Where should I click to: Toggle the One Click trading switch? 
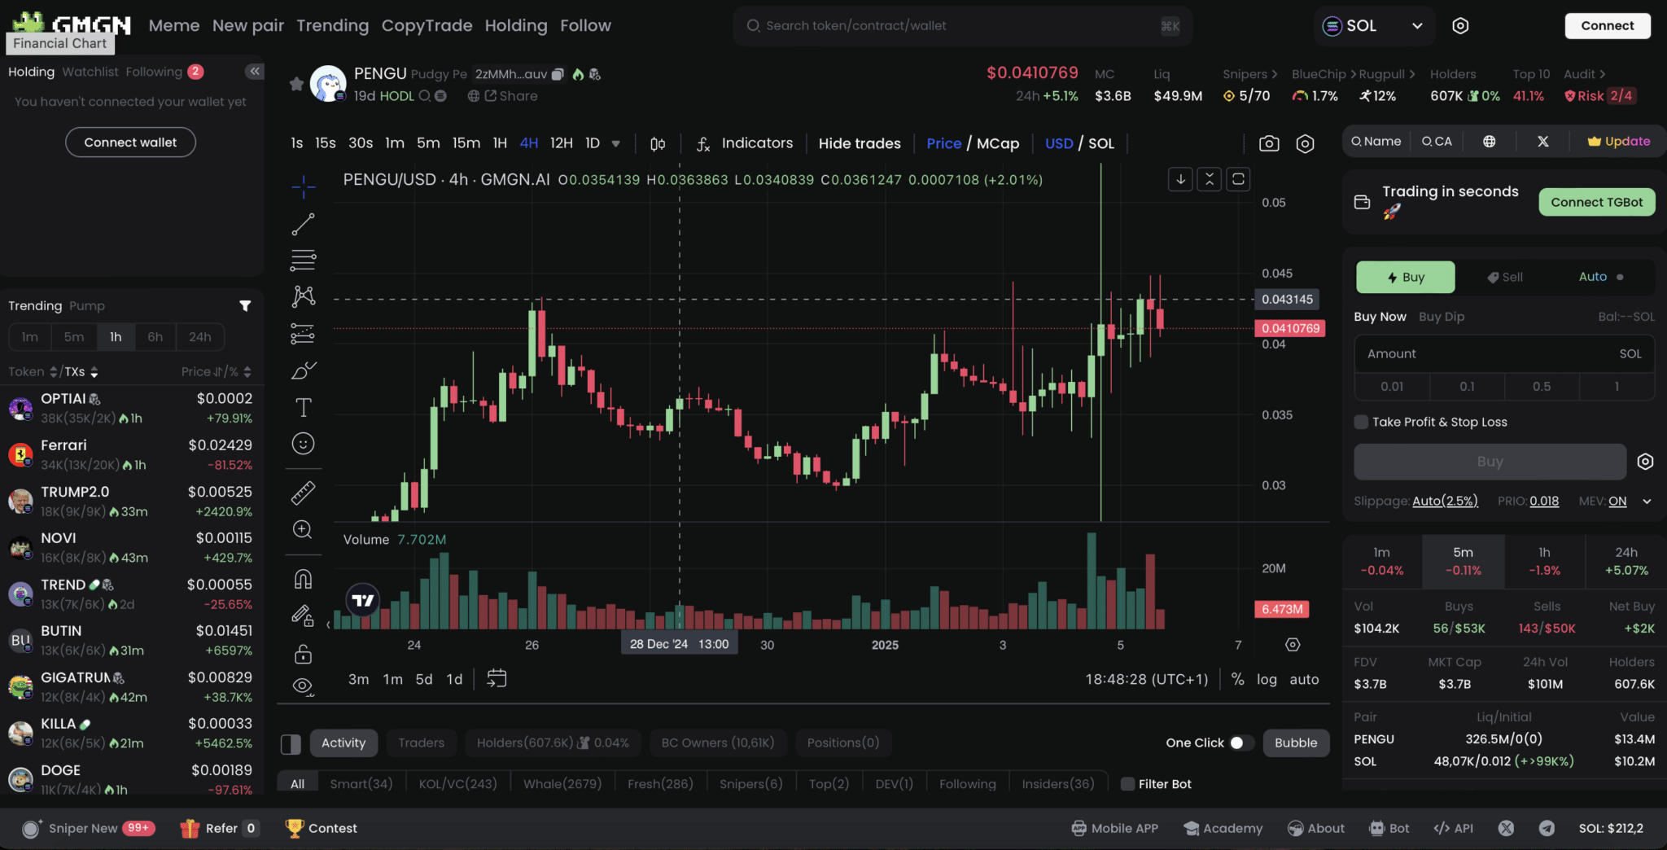click(x=1240, y=743)
